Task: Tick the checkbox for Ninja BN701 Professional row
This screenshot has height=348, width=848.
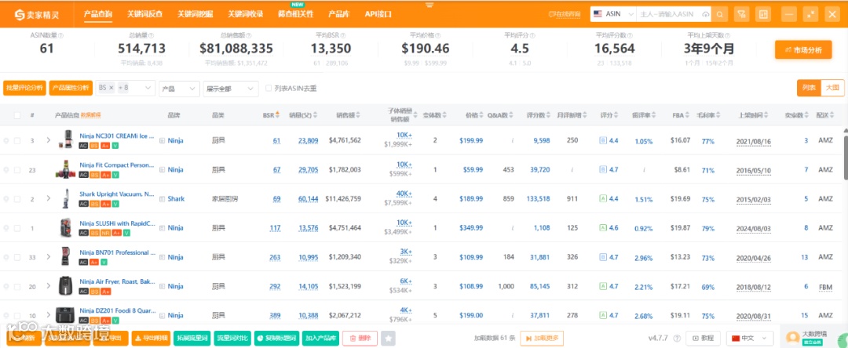Action: pyautogui.click(x=17, y=257)
